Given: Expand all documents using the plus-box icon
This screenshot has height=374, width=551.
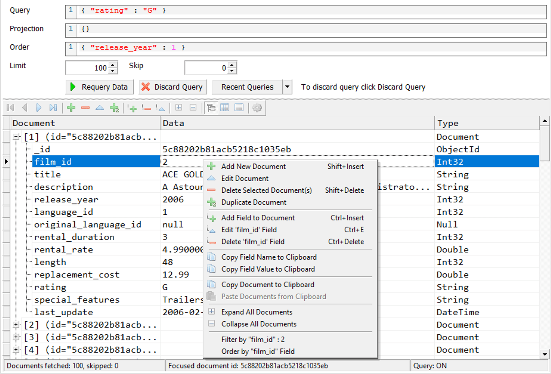Looking at the screenshot, I should pos(178,107).
